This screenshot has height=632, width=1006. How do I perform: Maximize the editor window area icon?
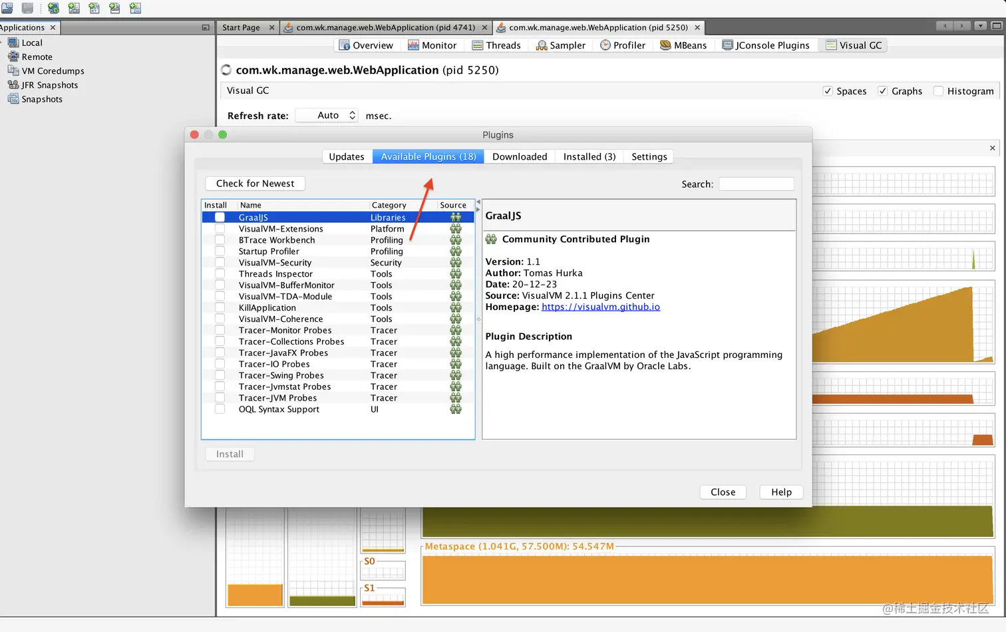tap(997, 26)
